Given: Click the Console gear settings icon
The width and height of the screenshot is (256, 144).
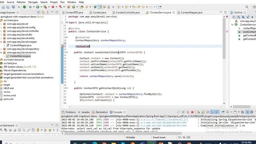Looking at the screenshot, I should click(252, 112).
